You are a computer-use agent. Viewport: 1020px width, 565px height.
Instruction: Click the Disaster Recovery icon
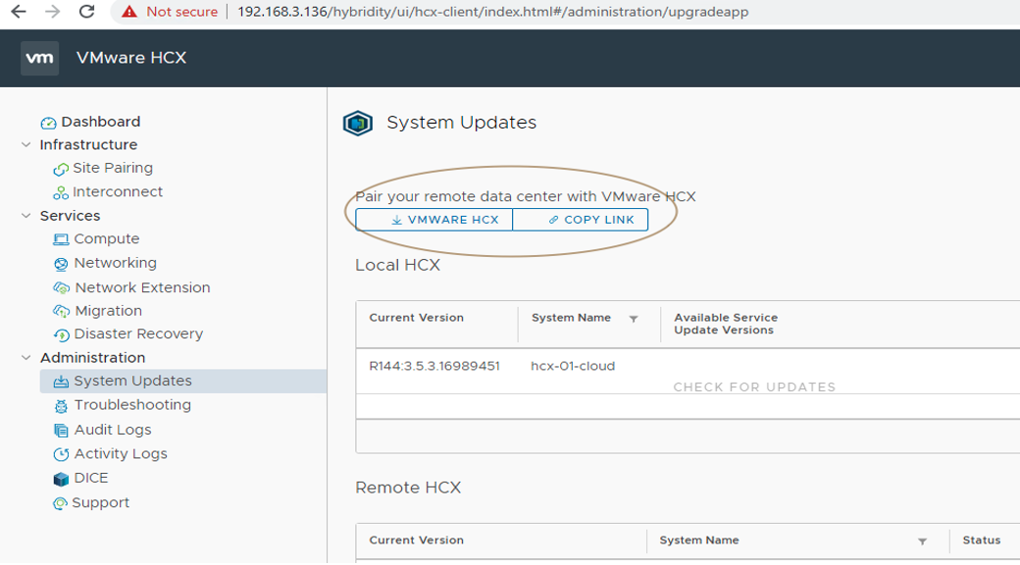click(x=59, y=333)
